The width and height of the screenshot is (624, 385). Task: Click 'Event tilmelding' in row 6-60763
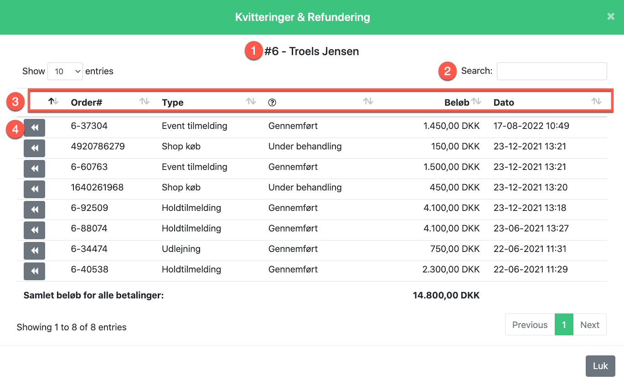(x=195, y=167)
